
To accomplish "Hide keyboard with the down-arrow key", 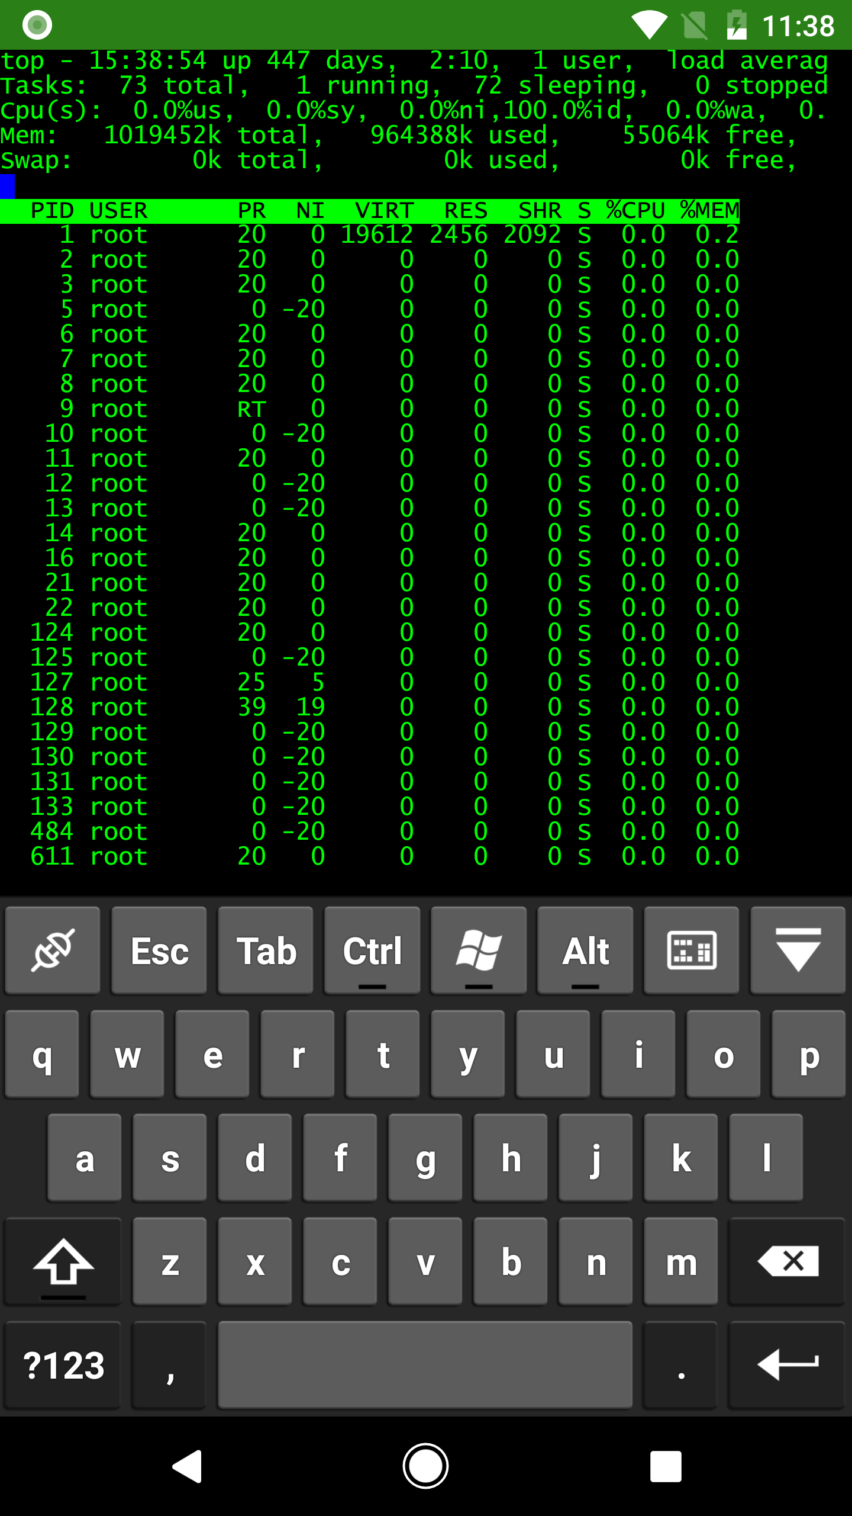I will click(798, 950).
